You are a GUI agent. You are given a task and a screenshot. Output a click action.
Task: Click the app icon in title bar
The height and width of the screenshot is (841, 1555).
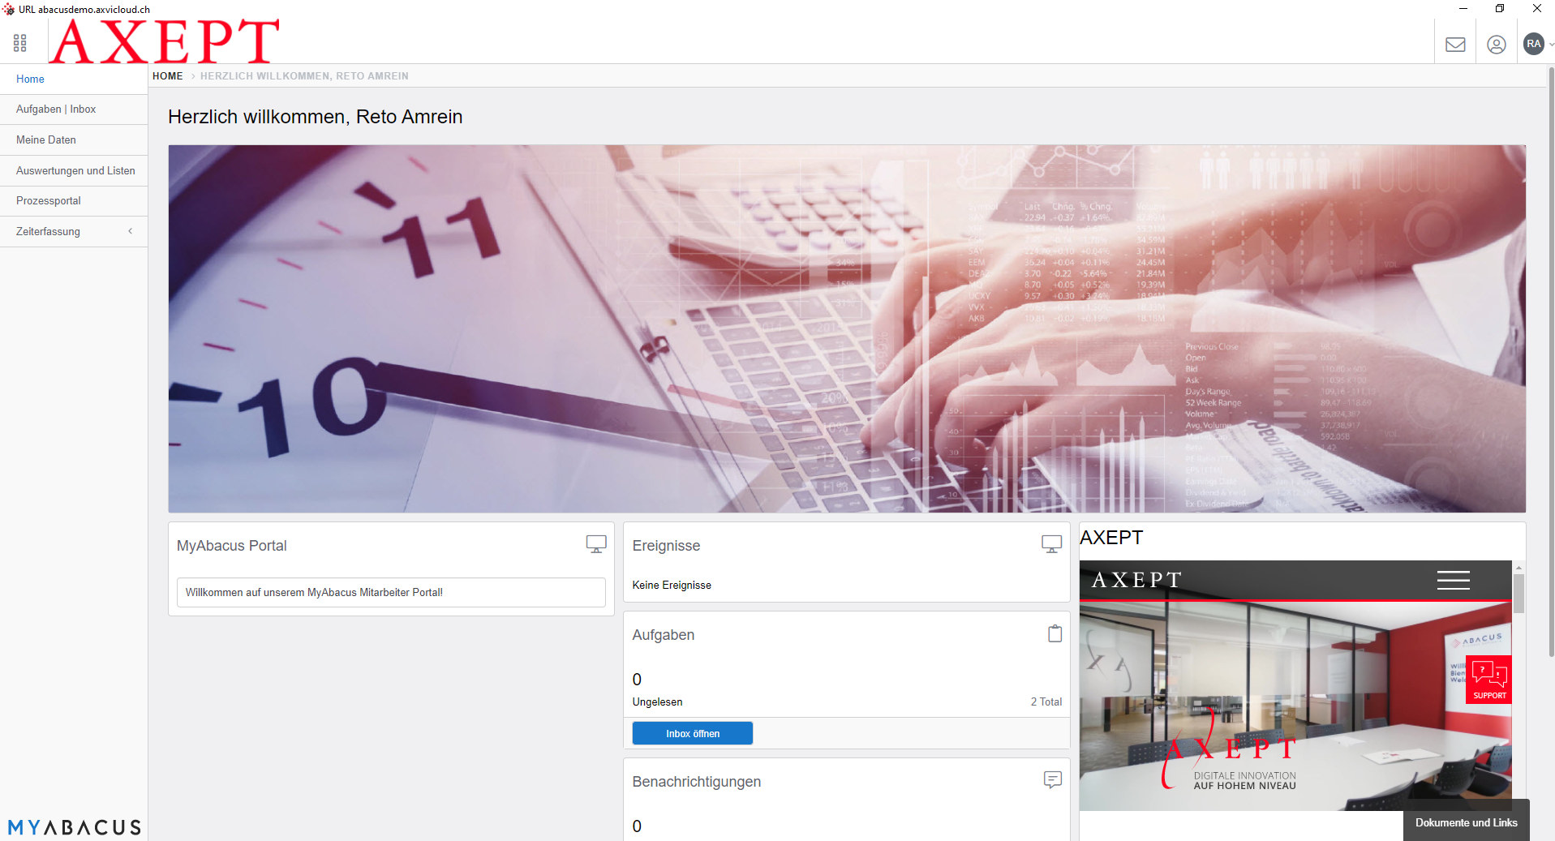coord(8,10)
